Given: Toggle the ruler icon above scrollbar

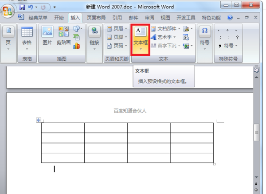Looking at the screenshot, I should [256, 70].
